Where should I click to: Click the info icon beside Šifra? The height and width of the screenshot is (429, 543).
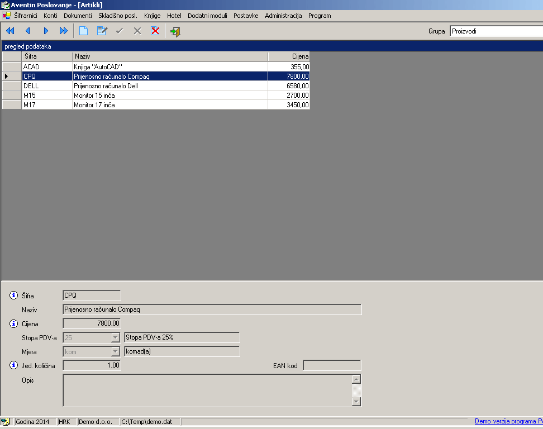point(14,295)
